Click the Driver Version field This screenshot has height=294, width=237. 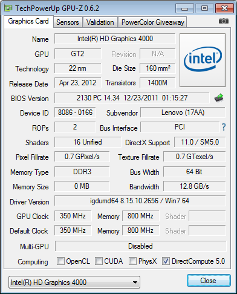[140, 201]
